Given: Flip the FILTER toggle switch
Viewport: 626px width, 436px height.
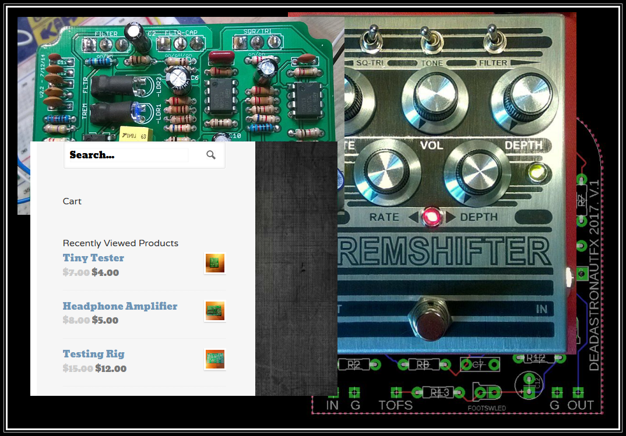Looking at the screenshot, I should 493,36.
